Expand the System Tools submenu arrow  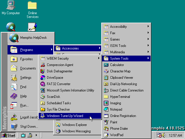148,58
